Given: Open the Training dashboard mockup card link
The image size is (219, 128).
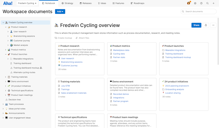Looking at the screenshot, I should click(x=178, y=57).
